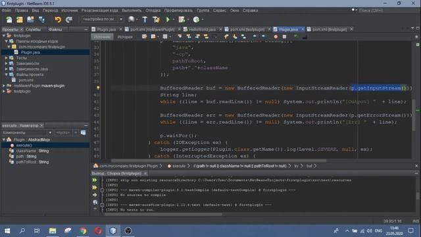Collapse the firstplugin project node
421x237 pixels.
coord(4,36)
